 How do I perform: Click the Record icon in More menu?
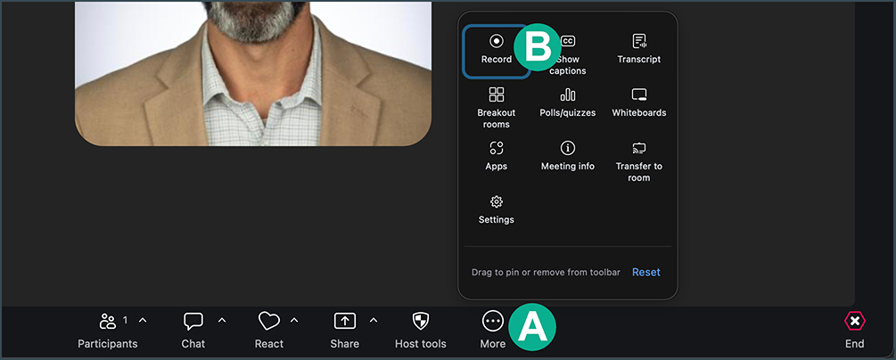496,41
